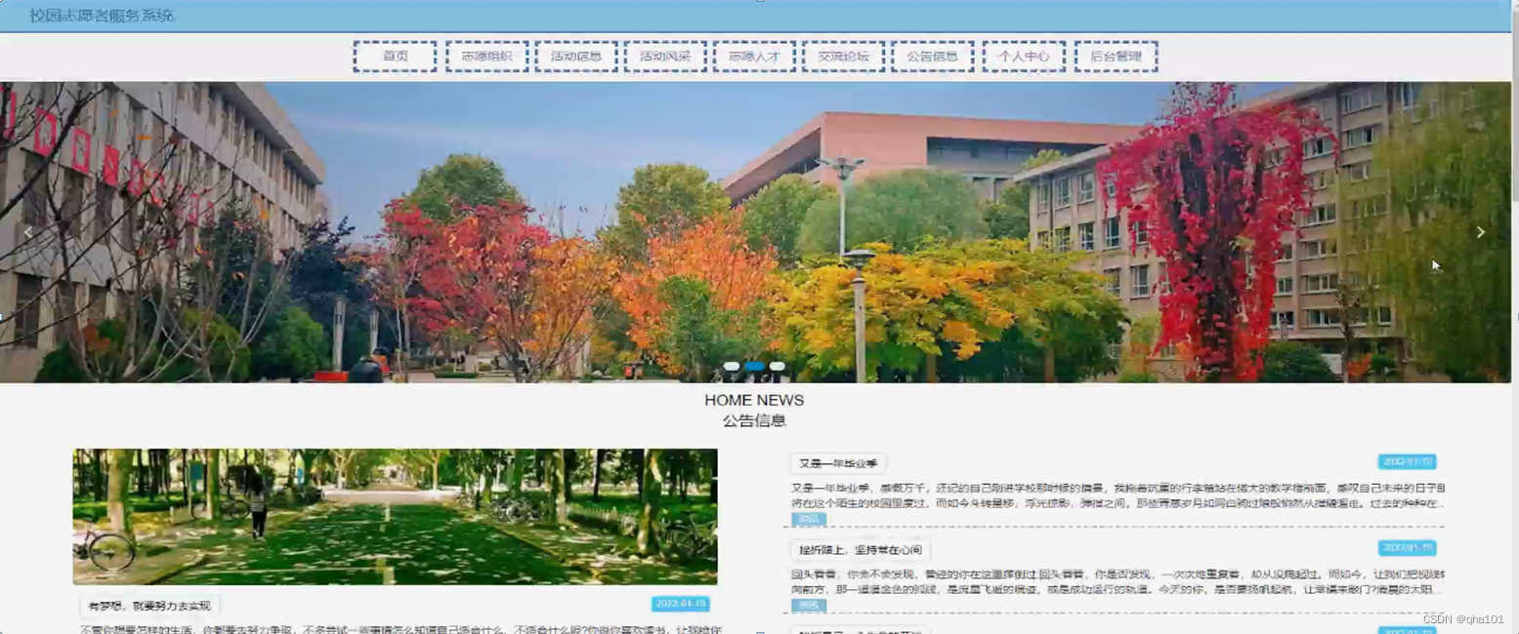Open the article 又是一年毕业季
1519x634 pixels.
pyautogui.click(x=838, y=463)
